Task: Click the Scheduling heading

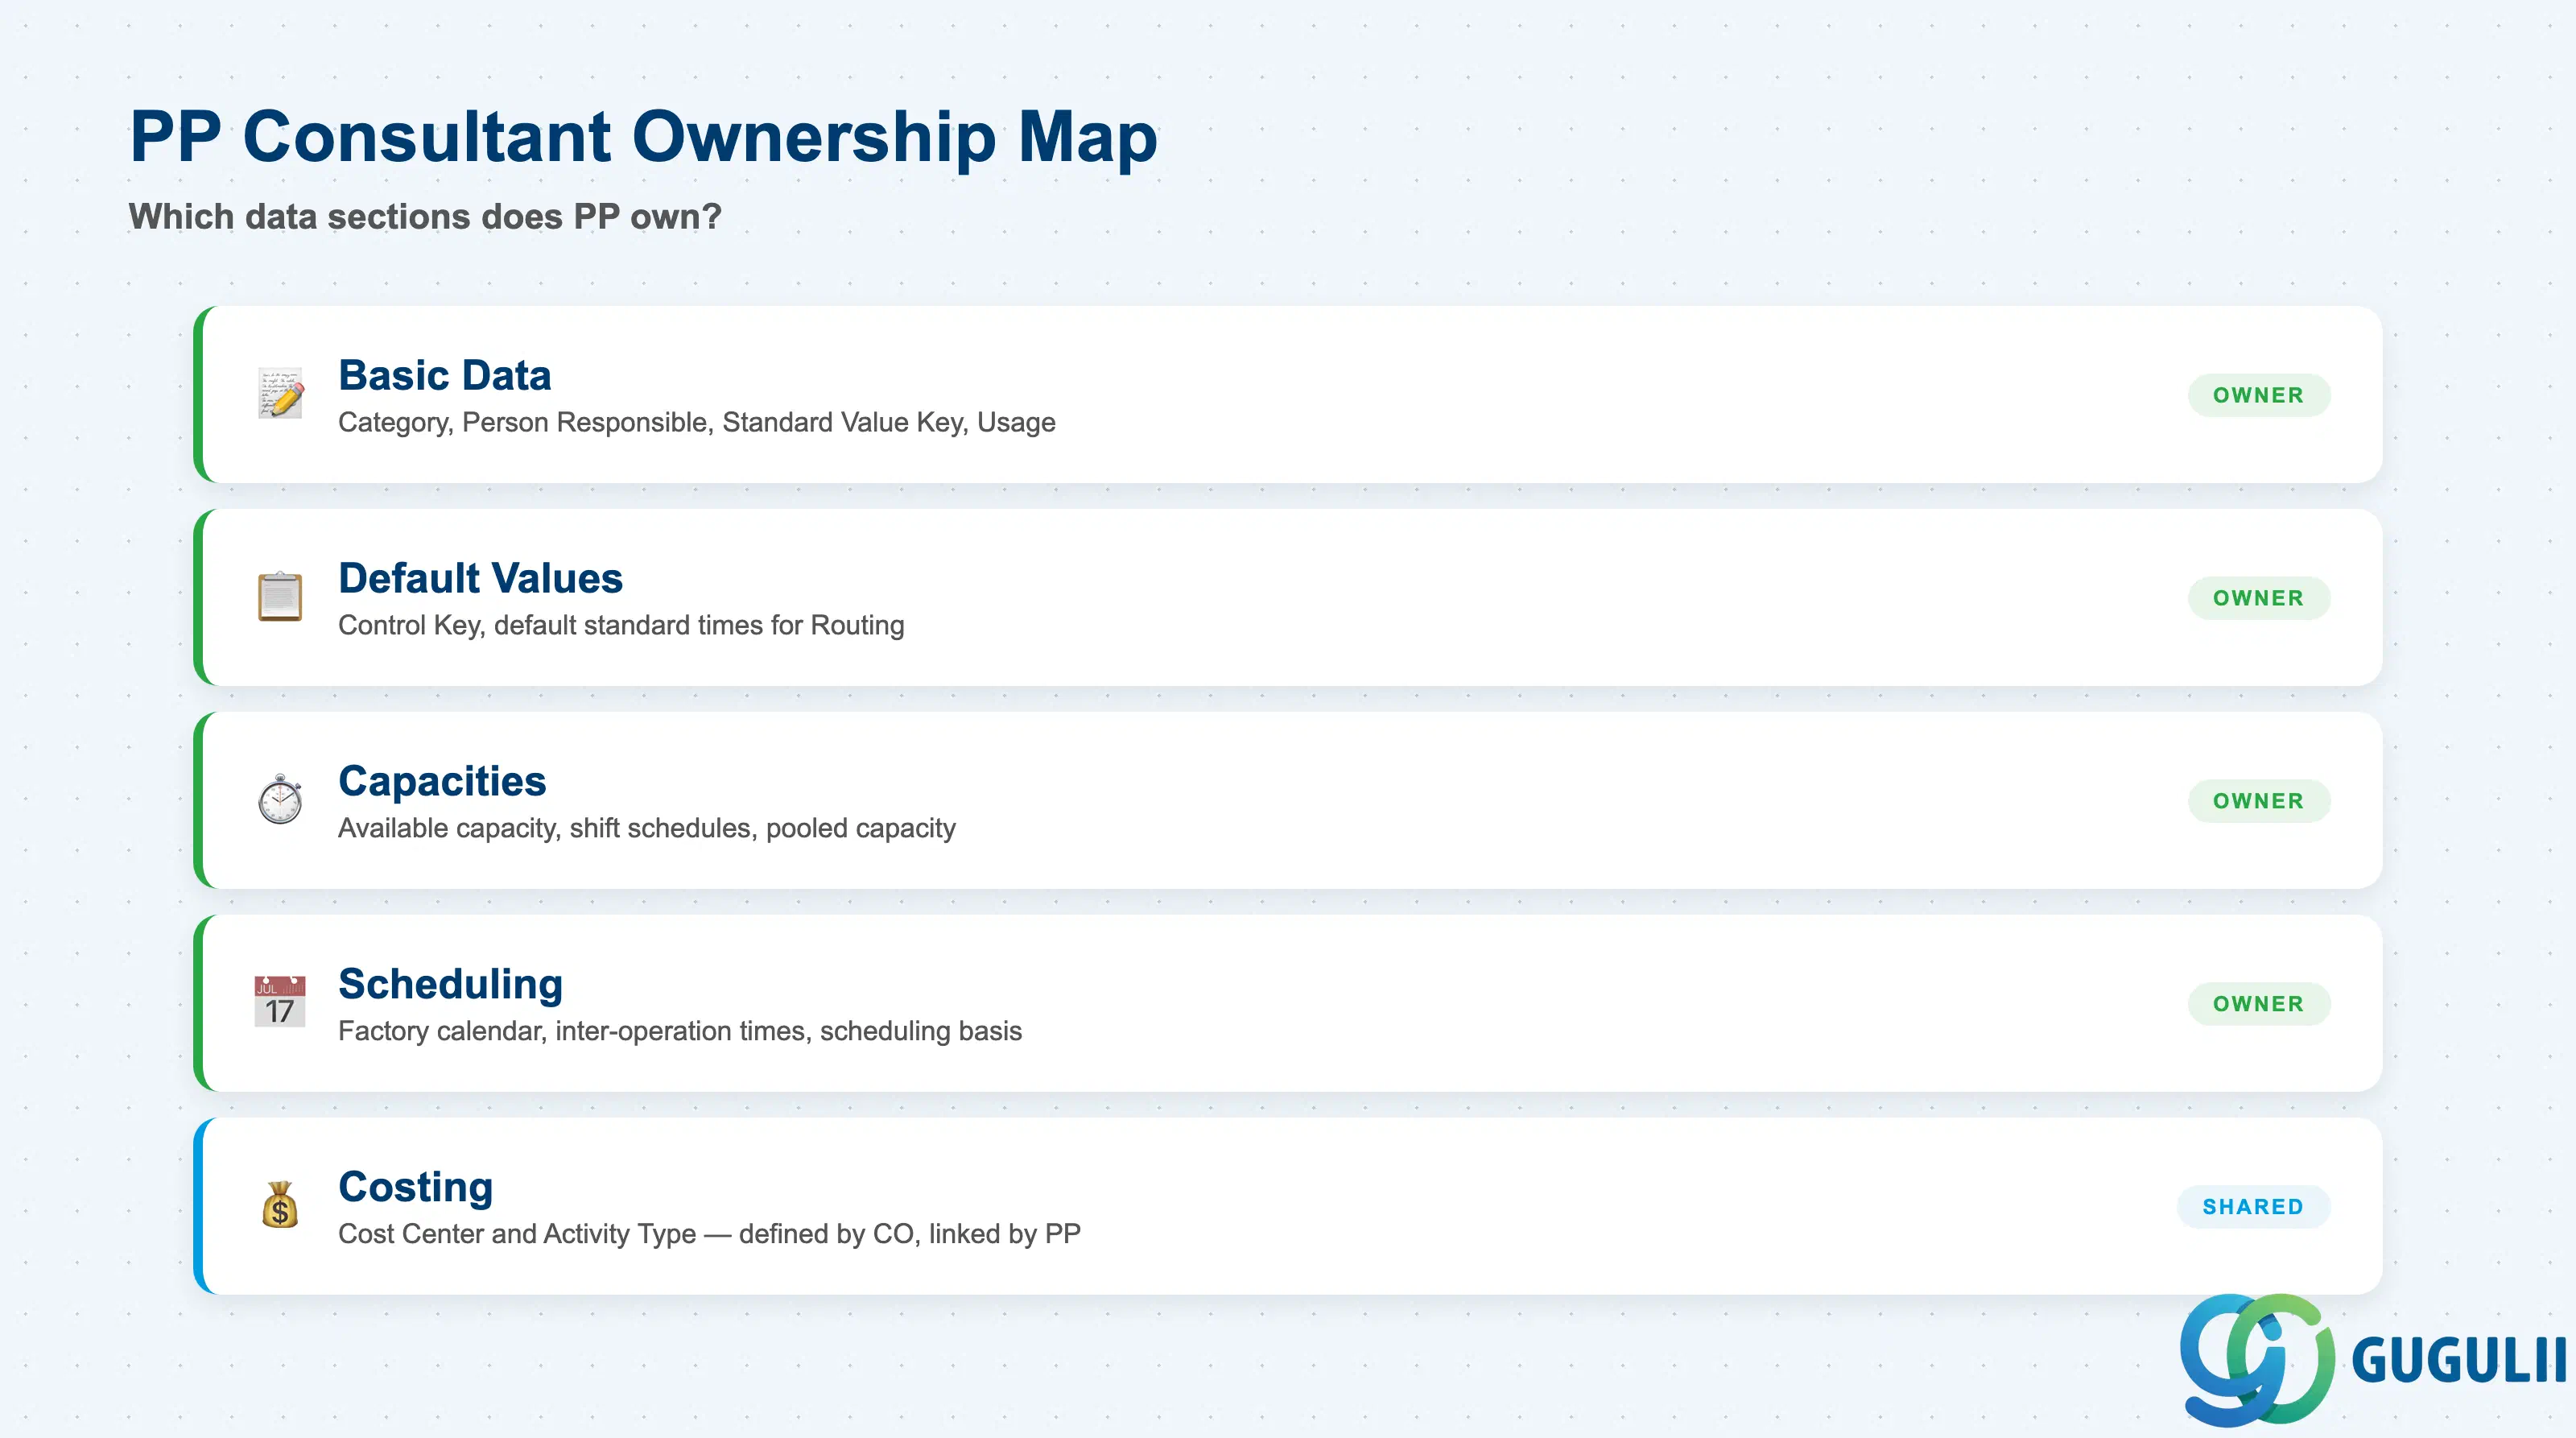Action: click(x=451, y=985)
